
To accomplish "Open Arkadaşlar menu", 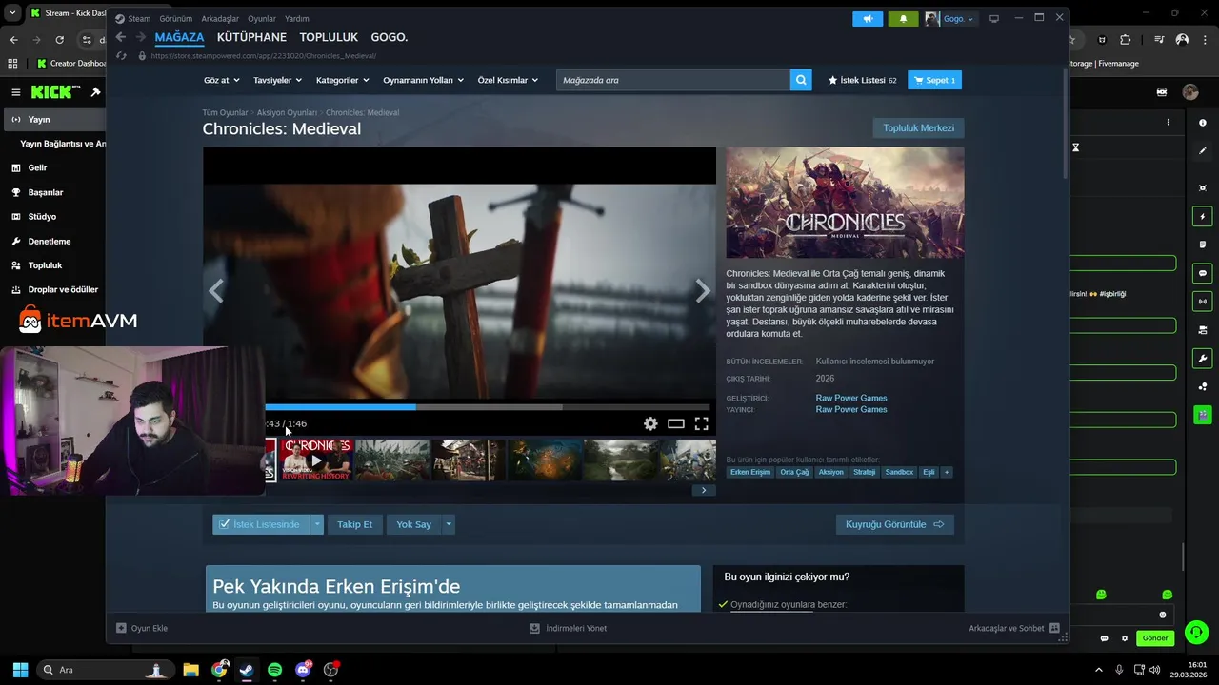I will click(x=220, y=18).
